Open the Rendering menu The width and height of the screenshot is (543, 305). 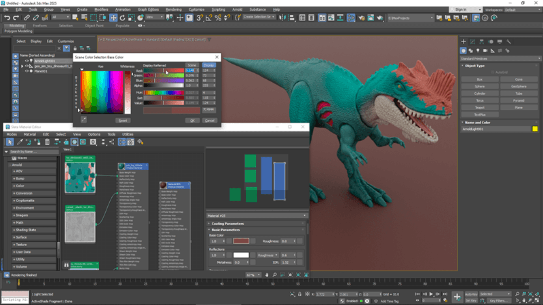pyautogui.click(x=173, y=9)
